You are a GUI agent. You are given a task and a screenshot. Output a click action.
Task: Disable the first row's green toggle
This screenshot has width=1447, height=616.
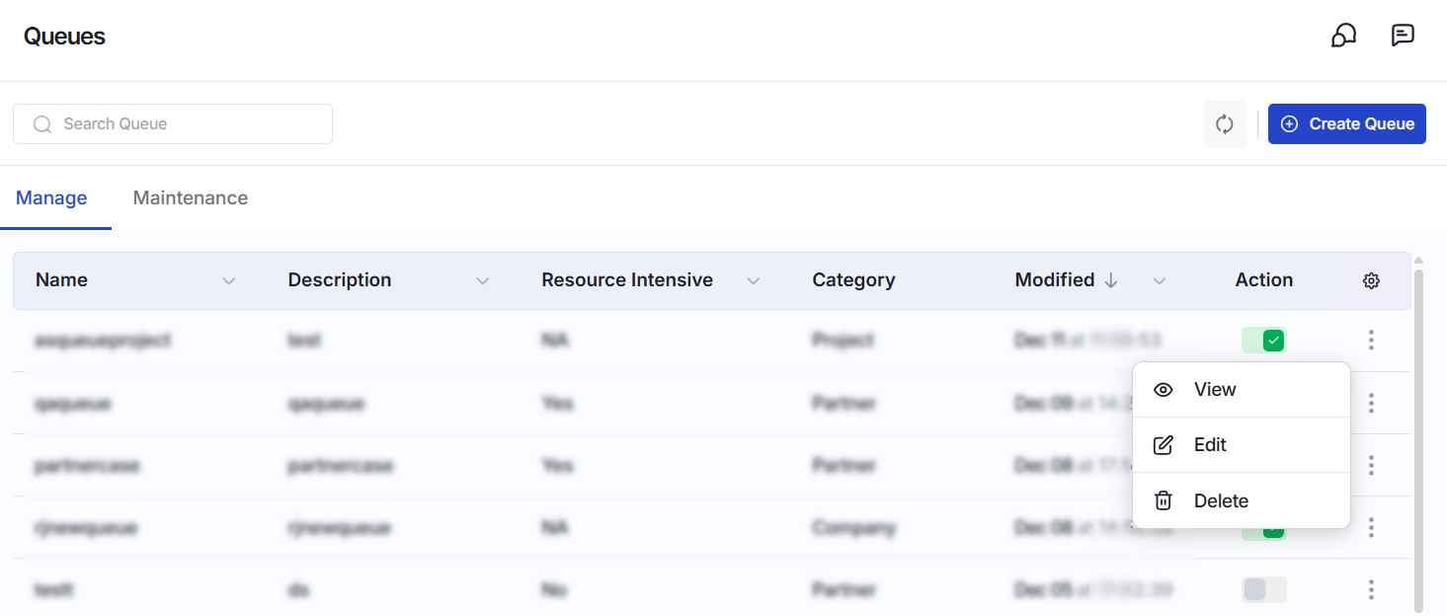(1264, 341)
